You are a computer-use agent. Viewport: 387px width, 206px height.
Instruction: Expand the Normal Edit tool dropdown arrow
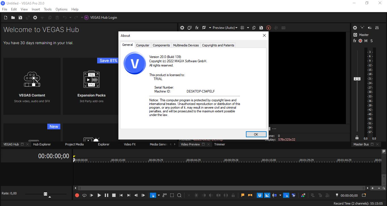[x=159, y=195]
